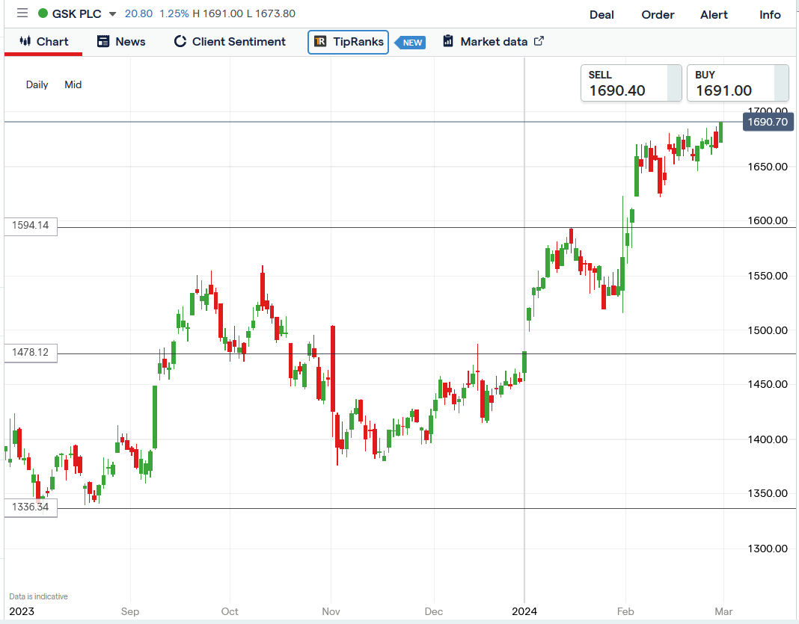Expand the GSK PLC instrument dropdown arrow
This screenshot has height=624, width=799.
coord(113,14)
